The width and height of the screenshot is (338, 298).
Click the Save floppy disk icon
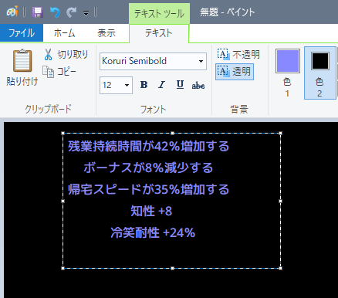click(38, 12)
